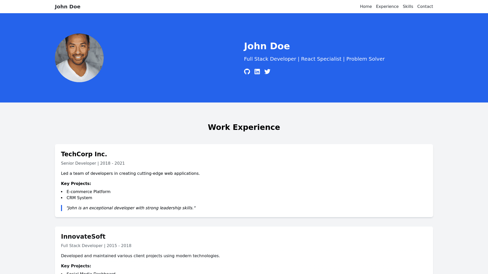
Task: Click the John Doe site logo
Action: point(68,7)
